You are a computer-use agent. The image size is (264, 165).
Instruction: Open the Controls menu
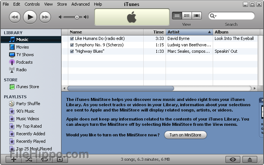pos(32,4)
